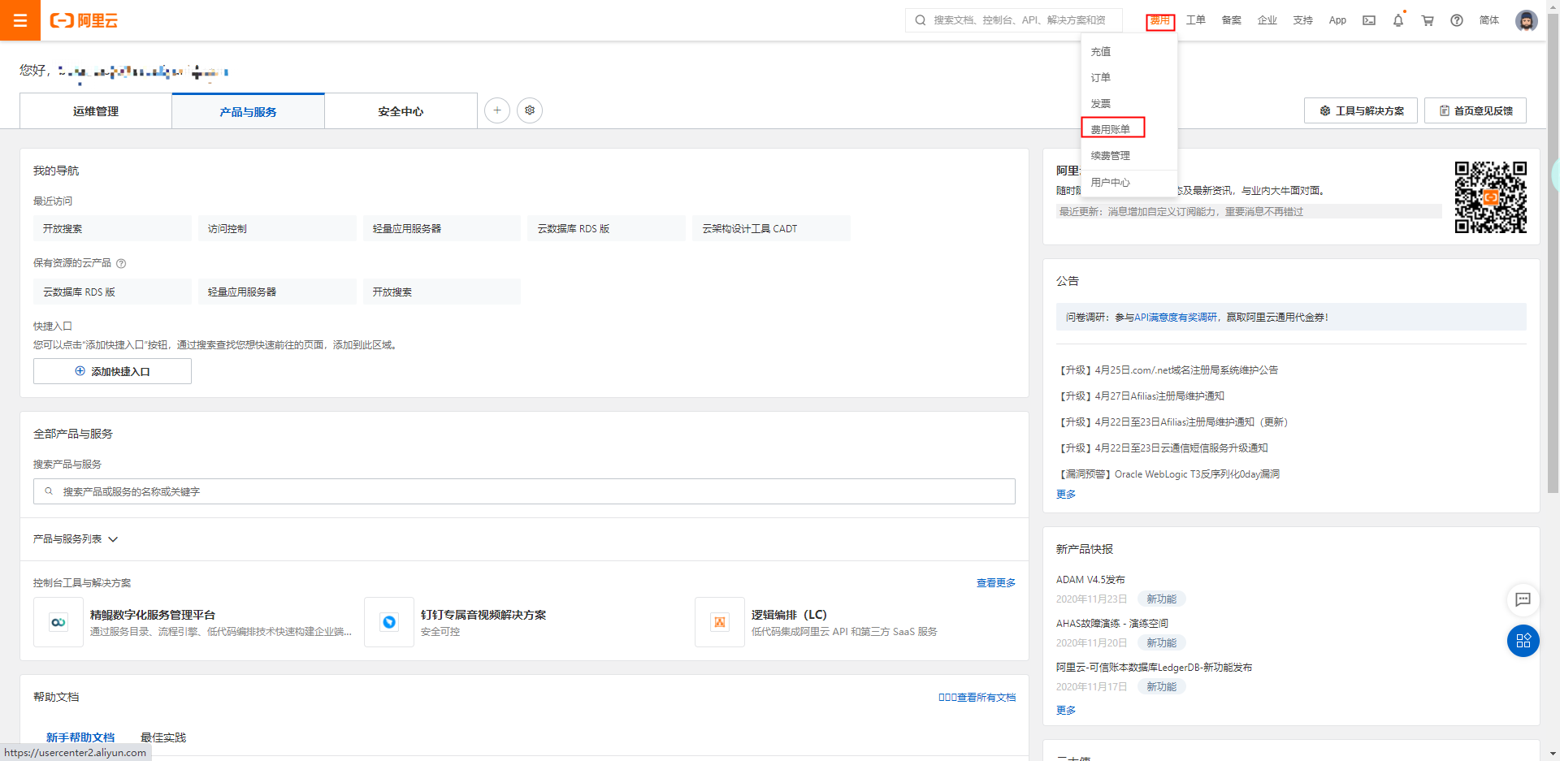Open the App top menu
Viewport: 1560px width, 761px height.
[x=1337, y=20]
